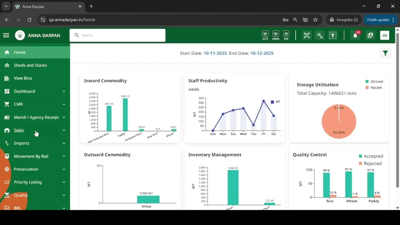
Task: Toggle the Accepted legend swatch
Action: pos(361,156)
